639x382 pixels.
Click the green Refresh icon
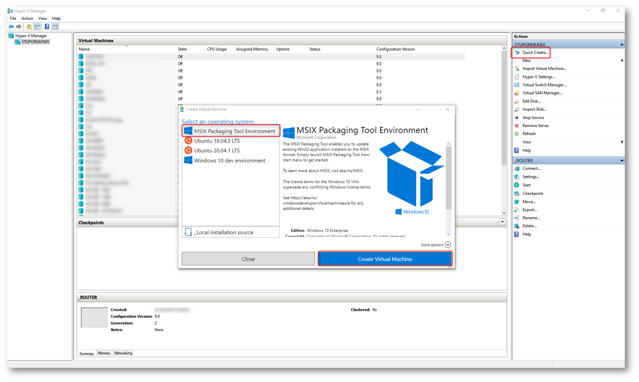(517, 134)
